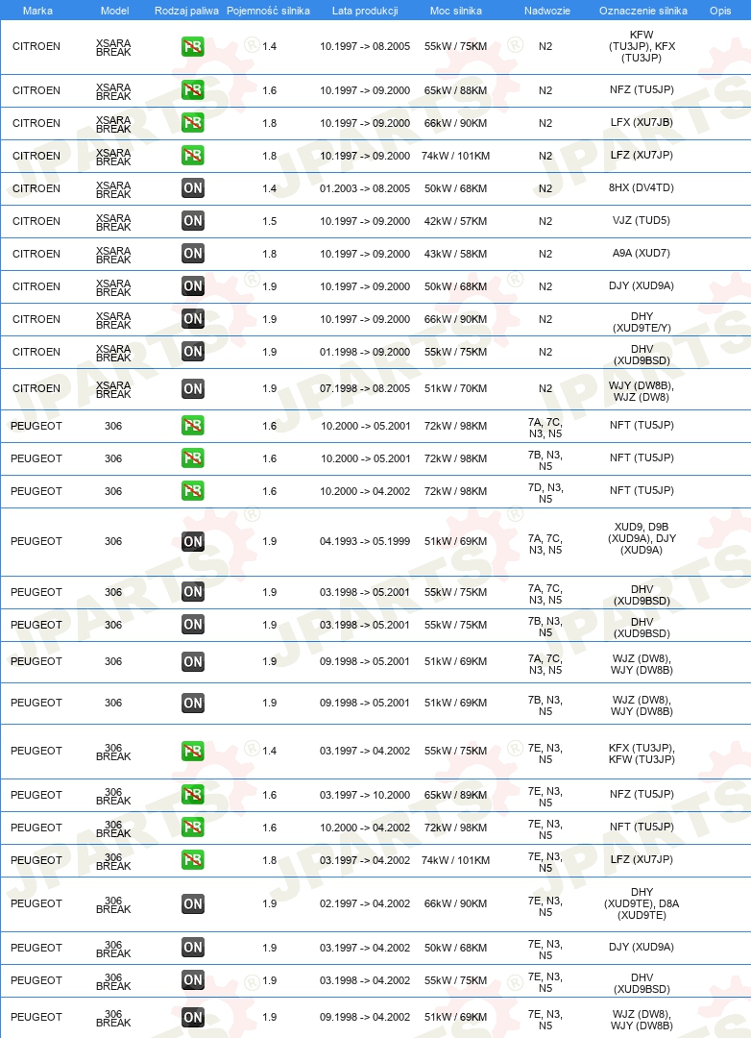Screen dimensions: 751x1038
Task: Click engine code LFX (XU7JB)
Action: [x=642, y=122]
